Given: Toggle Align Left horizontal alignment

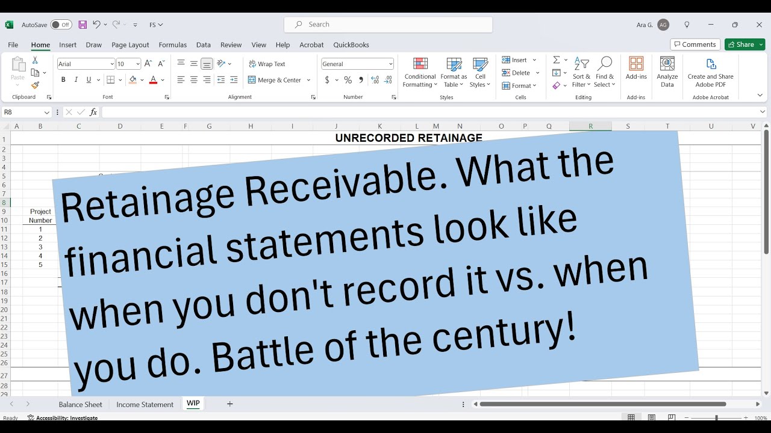Looking at the screenshot, I should click(181, 80).
